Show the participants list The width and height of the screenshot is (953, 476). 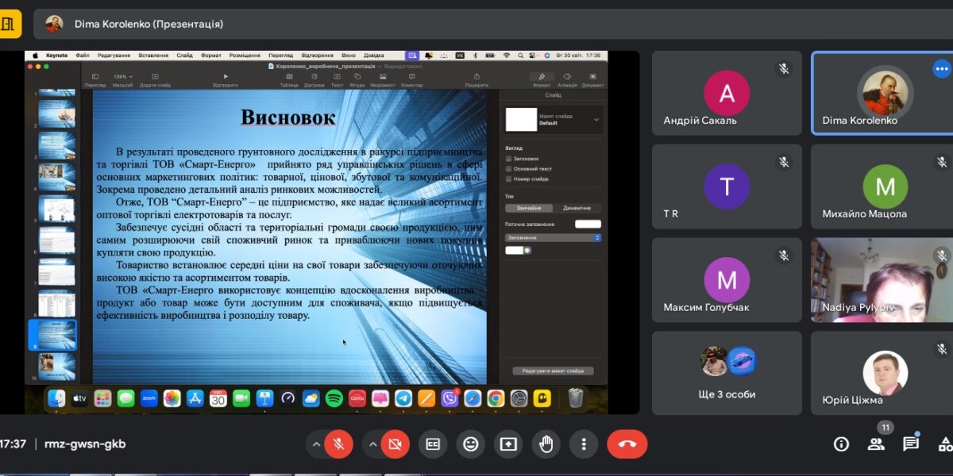(x=876, y=444)
